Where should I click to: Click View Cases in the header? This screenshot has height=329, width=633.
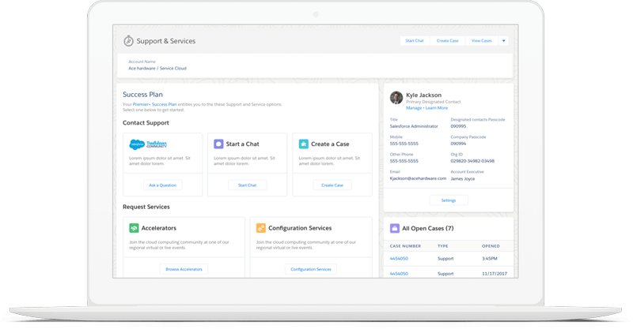(x=482, y=41)
